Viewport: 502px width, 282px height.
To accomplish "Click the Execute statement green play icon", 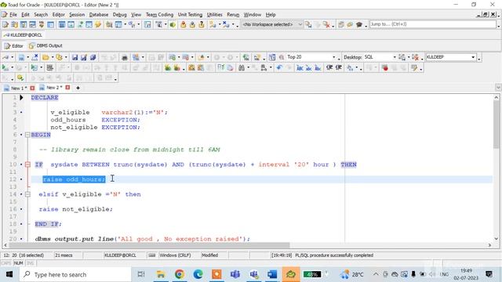I will 5,68.
